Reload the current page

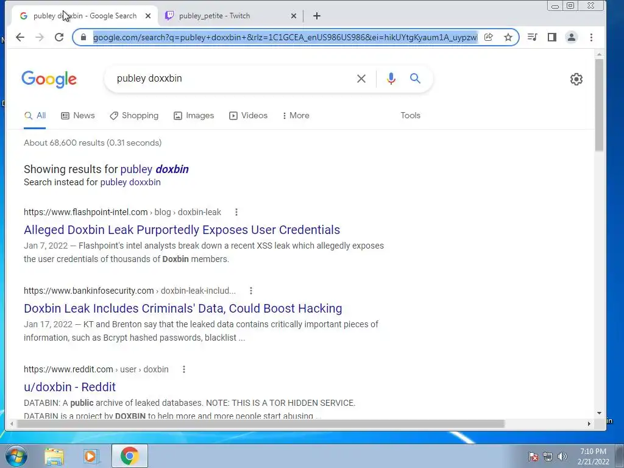click(x=59, y=37)
